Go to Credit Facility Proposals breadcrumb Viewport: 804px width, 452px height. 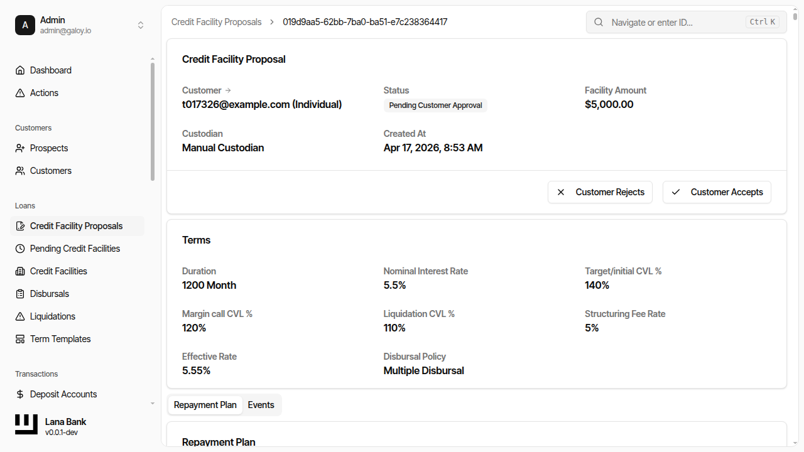(216, 22)
